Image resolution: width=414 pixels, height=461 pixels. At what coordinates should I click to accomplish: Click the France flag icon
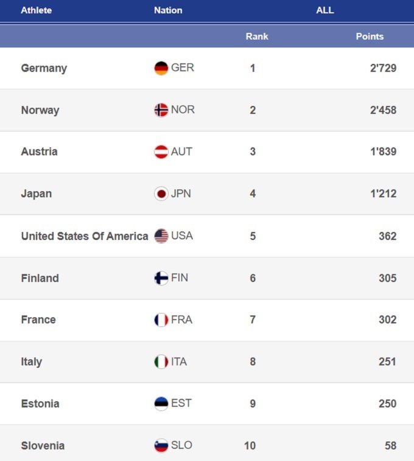pyautogui.click(x=161, y=320)
